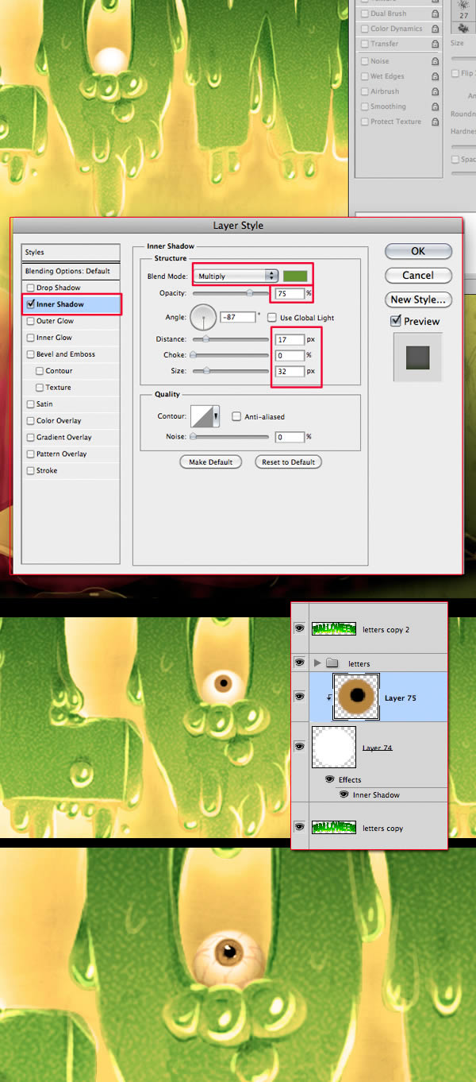Click the New Style... button
The image size is (476, 1082).
[x=418, y=299]
